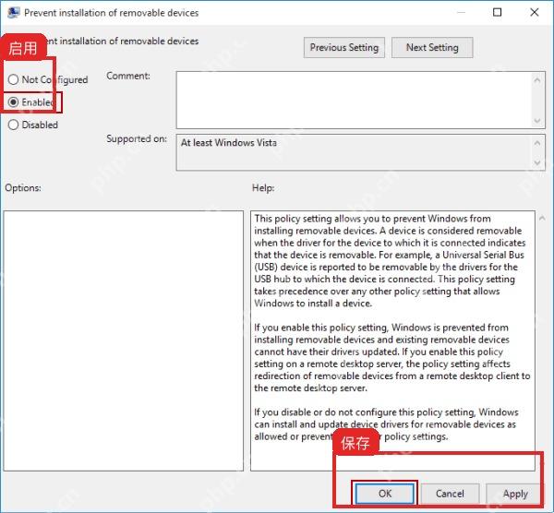Go to Previous Setting
554x513 pixels.
click(x=344, y=47)
